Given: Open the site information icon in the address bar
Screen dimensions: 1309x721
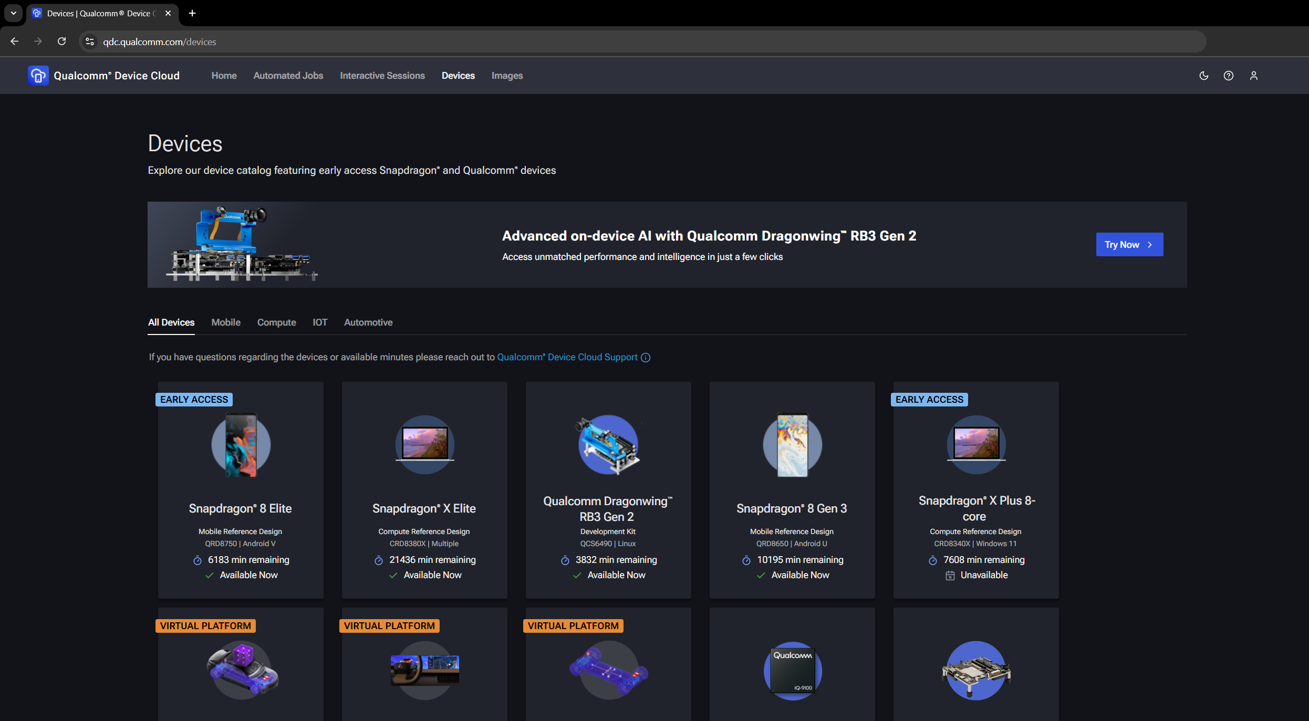Looking at the screenshot, I should pyautogui.click(x=90, y=41).
